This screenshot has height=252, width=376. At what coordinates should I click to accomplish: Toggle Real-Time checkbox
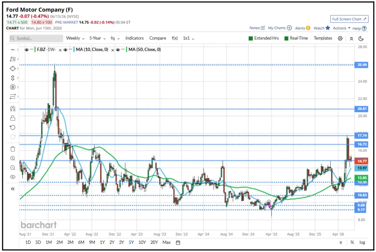296,38
